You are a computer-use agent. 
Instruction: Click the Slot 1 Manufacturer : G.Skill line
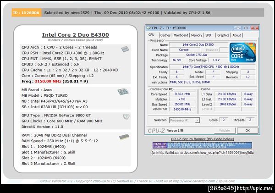48,152
